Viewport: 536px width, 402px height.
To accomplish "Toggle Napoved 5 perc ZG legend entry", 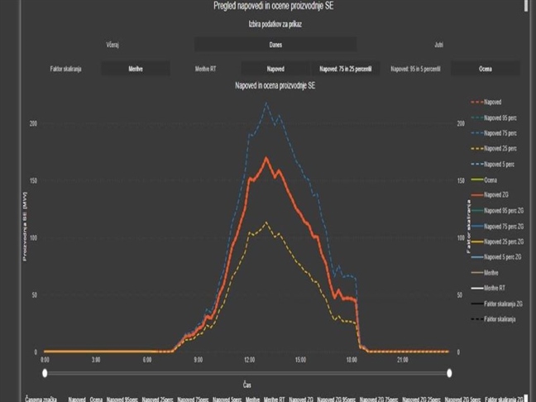I will [x=496, y=256].
